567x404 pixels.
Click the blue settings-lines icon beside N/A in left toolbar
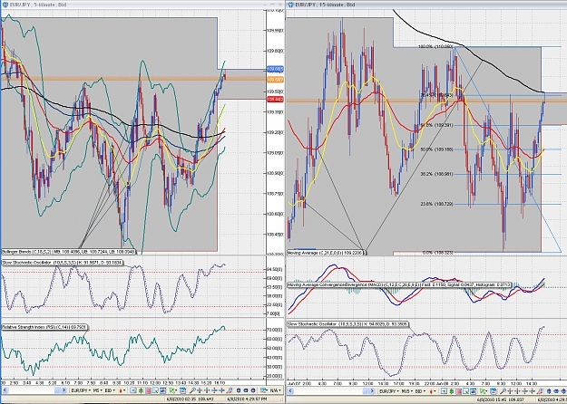coord(264,390)
